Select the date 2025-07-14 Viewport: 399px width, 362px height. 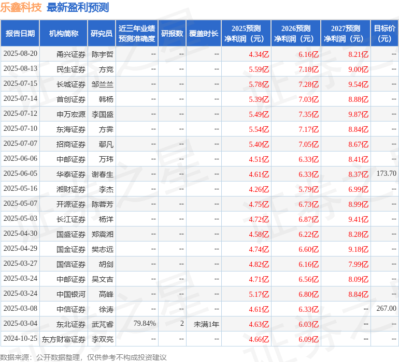click(20, 99)
